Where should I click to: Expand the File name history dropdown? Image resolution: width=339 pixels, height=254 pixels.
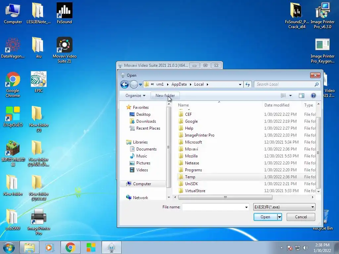point(246,207)
